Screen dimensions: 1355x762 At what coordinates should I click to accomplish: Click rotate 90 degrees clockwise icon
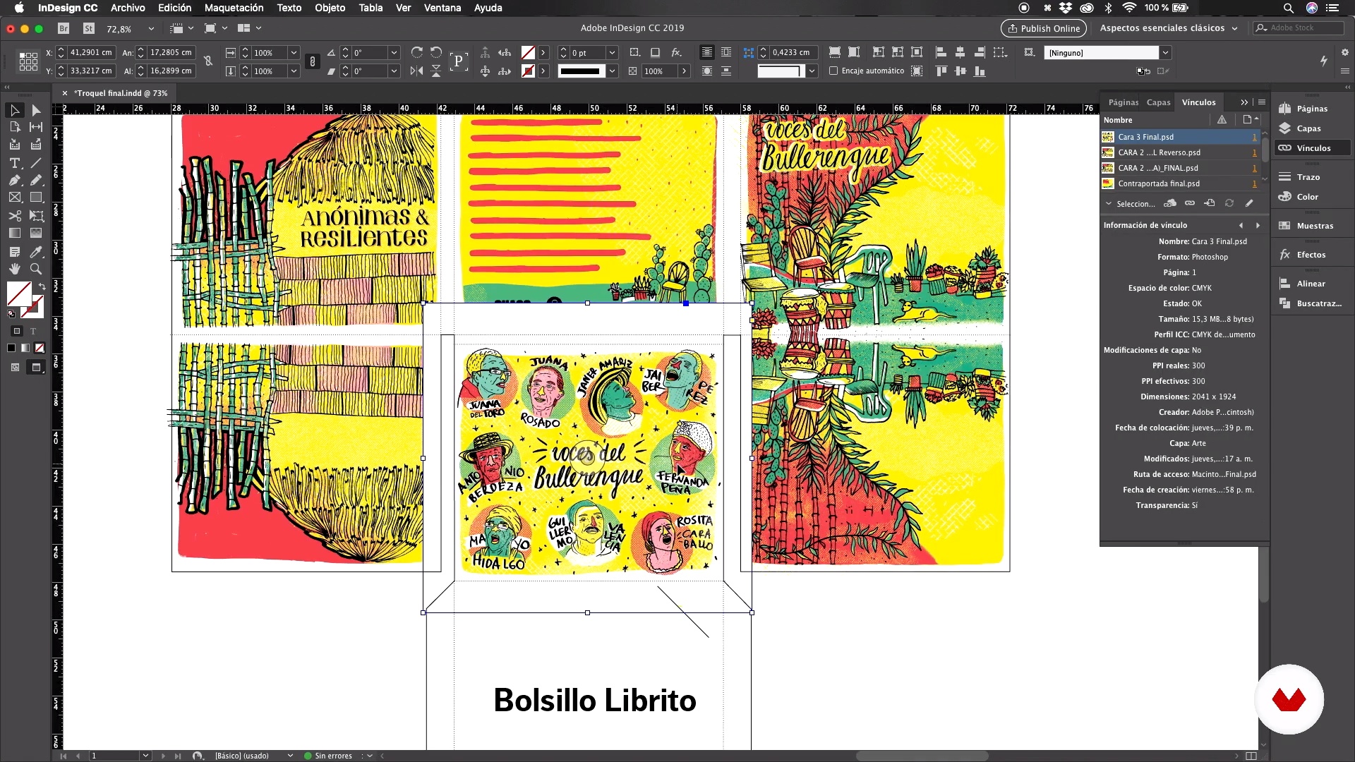coord(417,52)
